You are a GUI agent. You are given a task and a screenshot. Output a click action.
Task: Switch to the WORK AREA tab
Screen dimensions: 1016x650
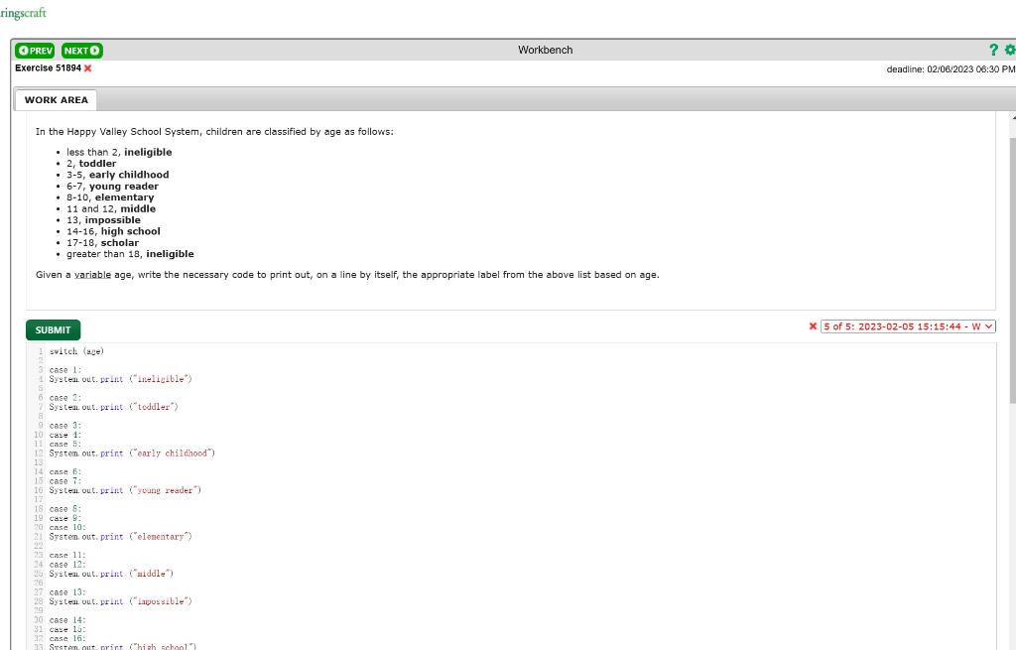(x=57, y=100)
